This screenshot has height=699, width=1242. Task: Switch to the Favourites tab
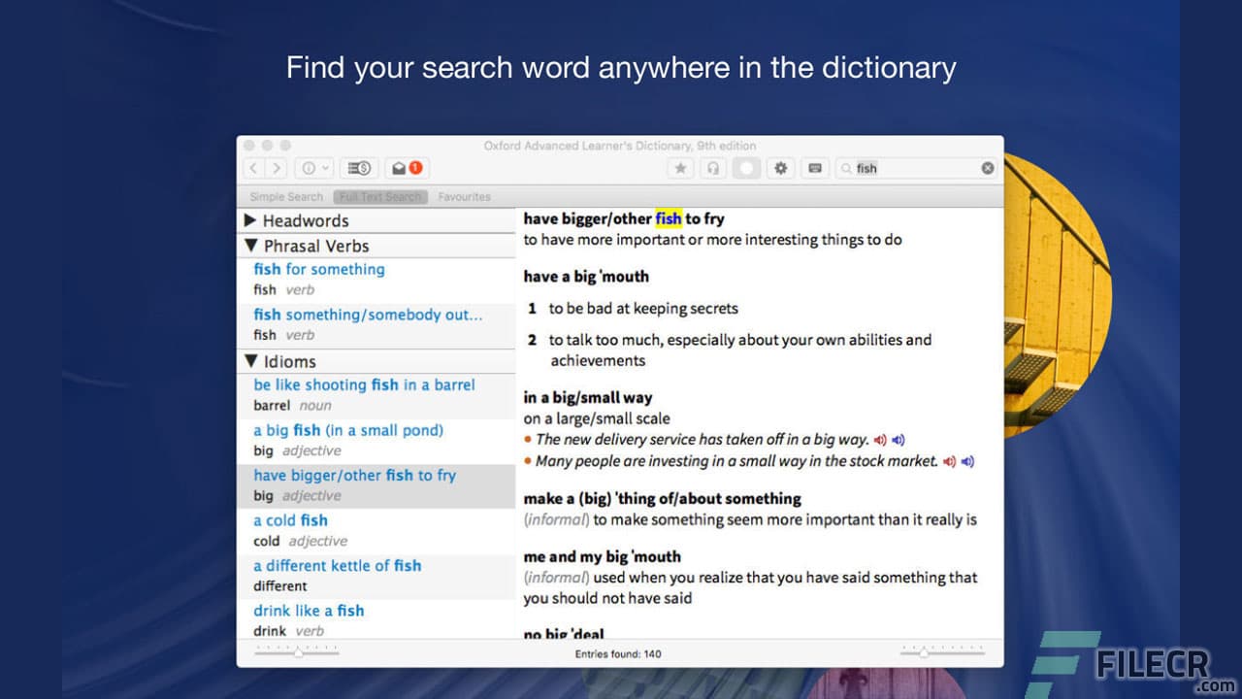pos(464,196)
